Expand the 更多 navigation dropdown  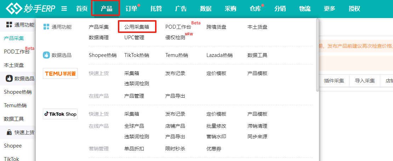click(x=329, y=8)
